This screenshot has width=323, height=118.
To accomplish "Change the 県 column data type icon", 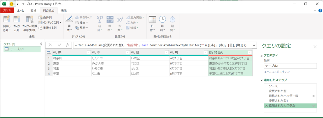I will [x=55, y=52].
